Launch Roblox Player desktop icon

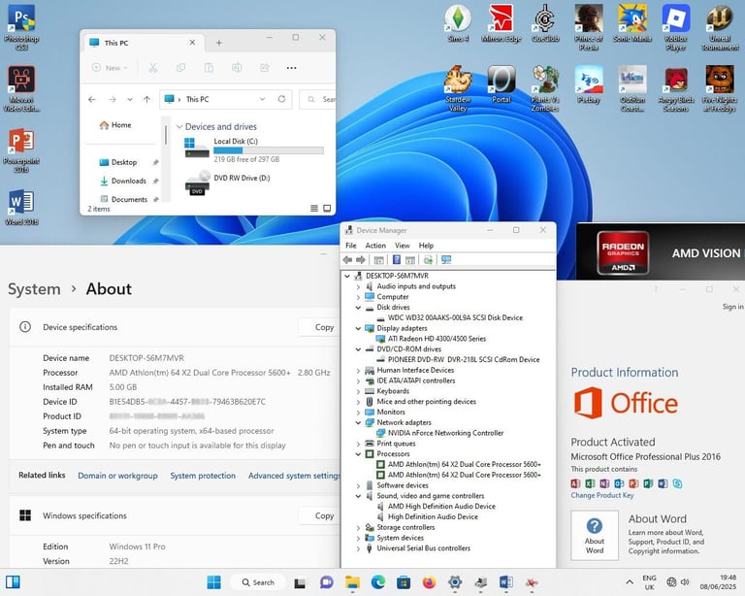tap(676, 26)
